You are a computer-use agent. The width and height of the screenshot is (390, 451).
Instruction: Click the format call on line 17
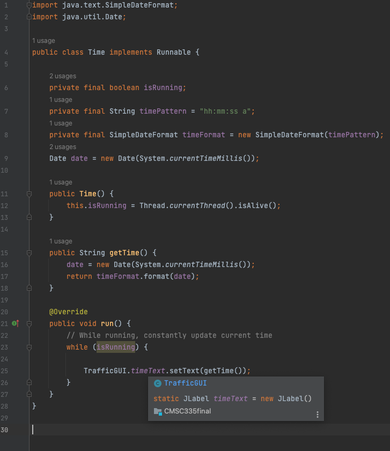point(157,276)
